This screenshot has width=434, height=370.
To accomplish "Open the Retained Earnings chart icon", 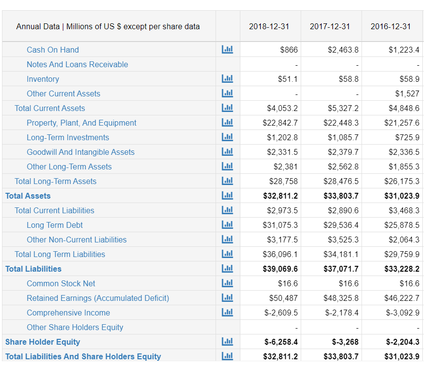I will 227,297.
